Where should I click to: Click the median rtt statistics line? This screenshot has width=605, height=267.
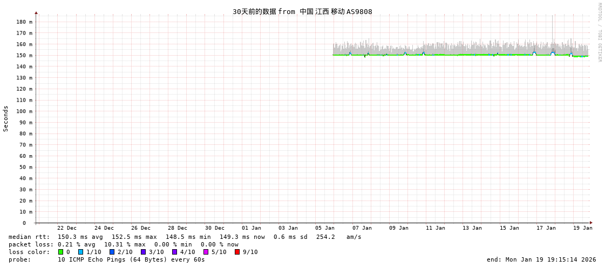[x=185, y=237]
